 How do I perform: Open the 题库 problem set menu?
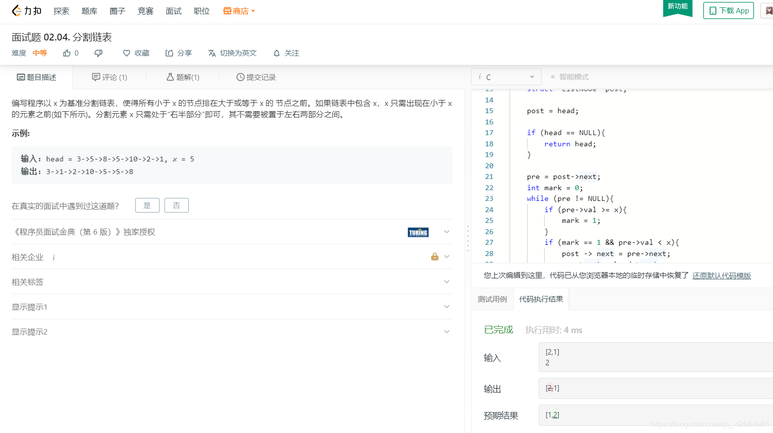pos(89,11)
